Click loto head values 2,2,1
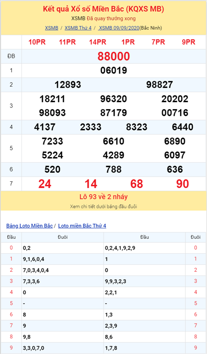The height and width of the screenshot is (354, 207). (x=111, y=293)
